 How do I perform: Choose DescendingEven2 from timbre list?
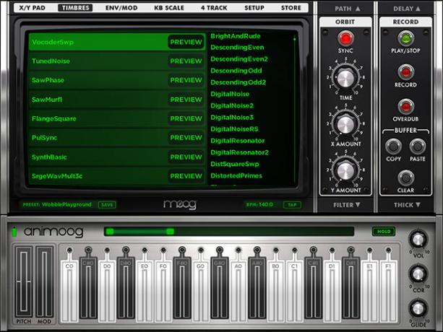click(x=239, y=59)
